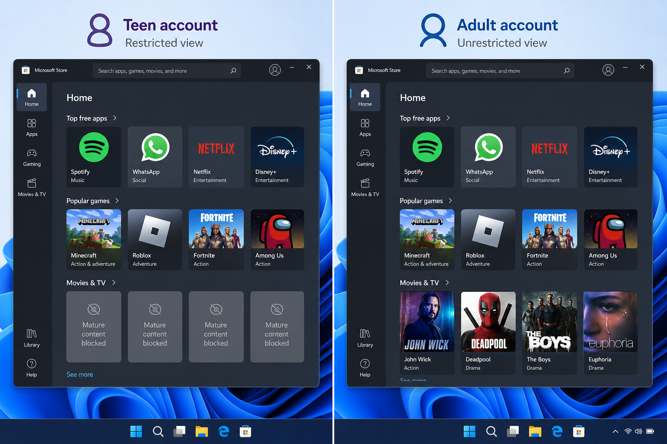The height and width of the screenshot is (444, 667).
Task: Click Top free apps heading in teen Store
Action: point(87,118)
